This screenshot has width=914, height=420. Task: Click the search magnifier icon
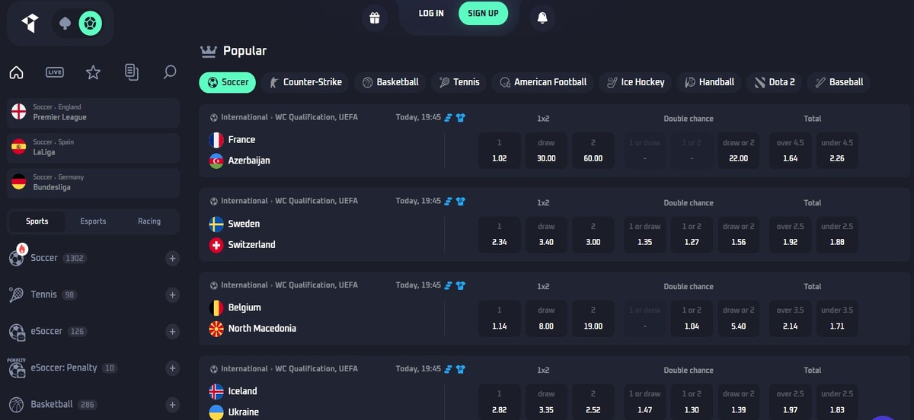pos(170,72)
